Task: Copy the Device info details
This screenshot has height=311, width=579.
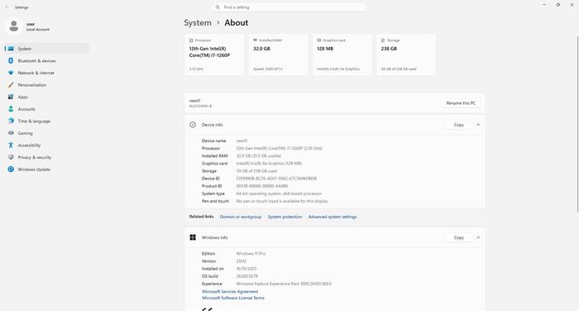Action: tap(458, 125)
